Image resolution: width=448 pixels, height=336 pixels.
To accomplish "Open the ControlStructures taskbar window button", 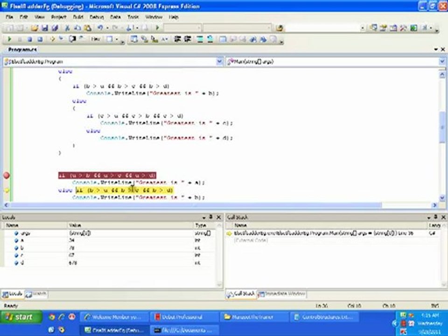I will pyautogui.click(x=323, y=317).
